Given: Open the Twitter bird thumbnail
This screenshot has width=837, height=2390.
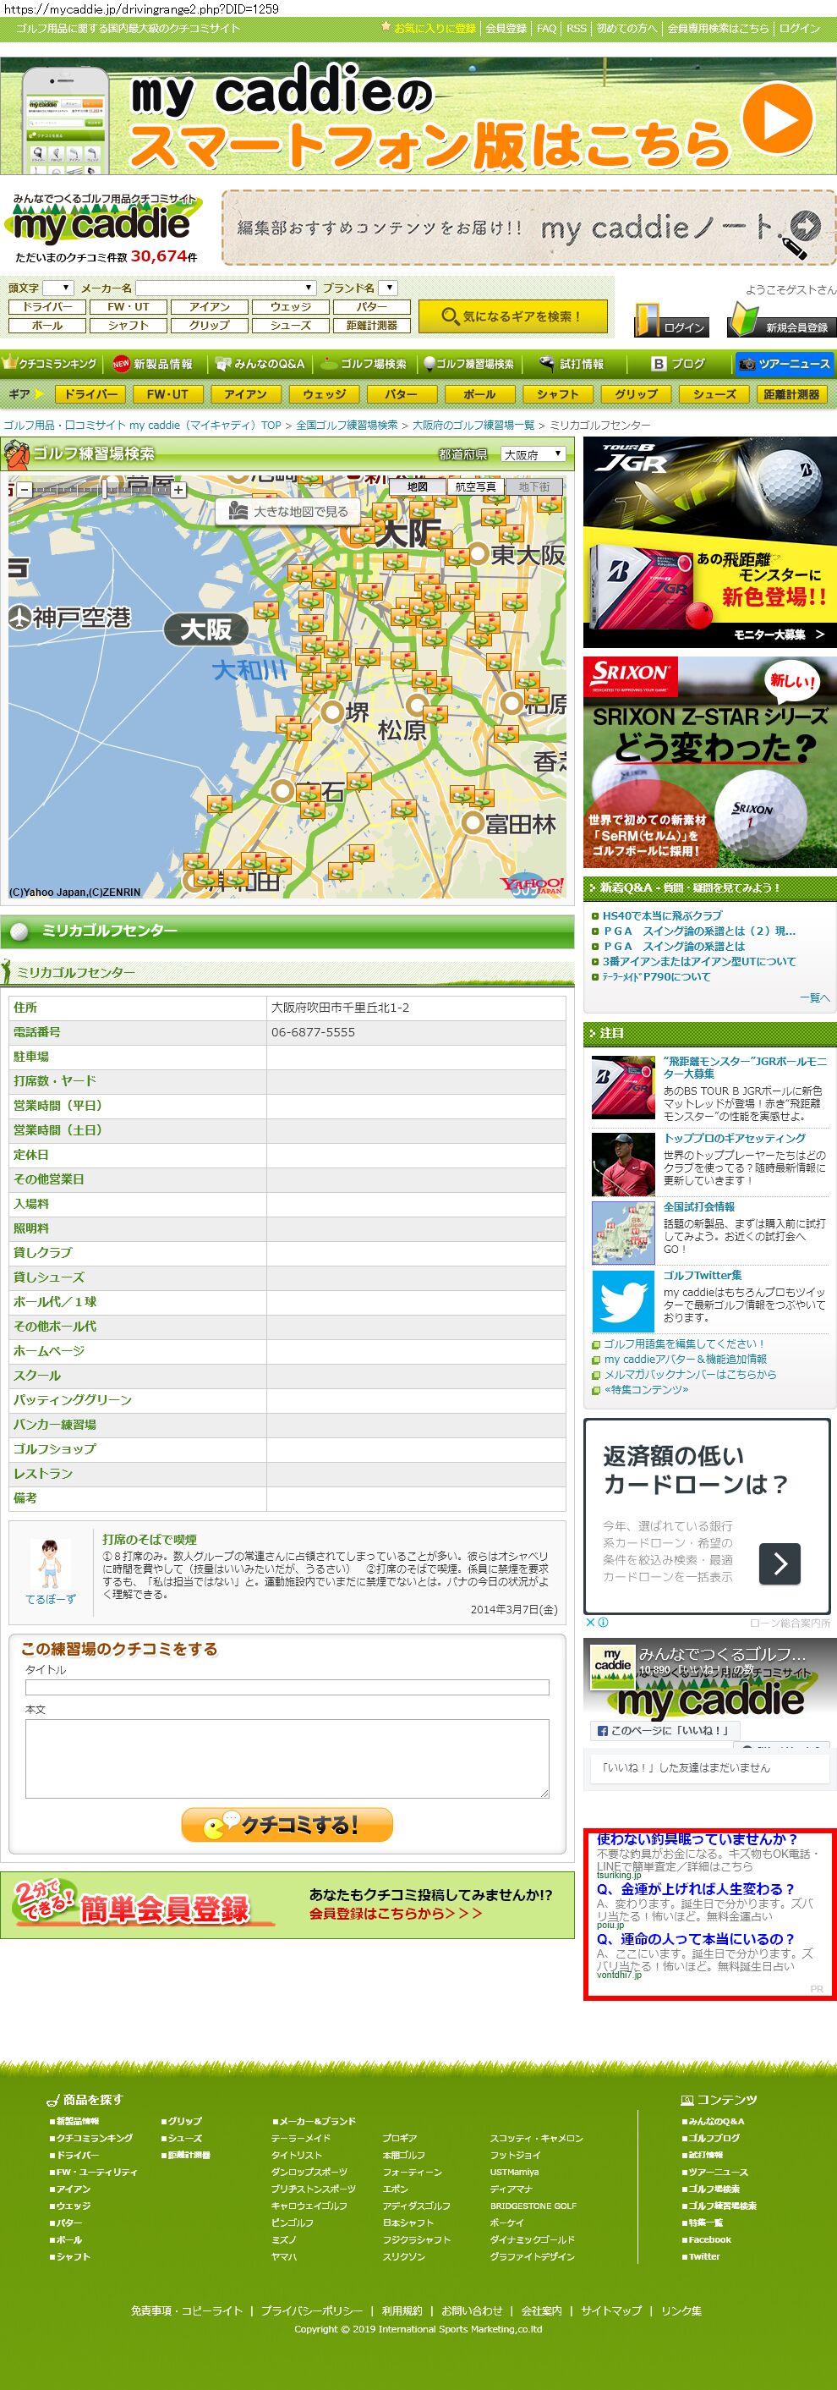Looking at the screenshot, I should [x=623, y=1301].
